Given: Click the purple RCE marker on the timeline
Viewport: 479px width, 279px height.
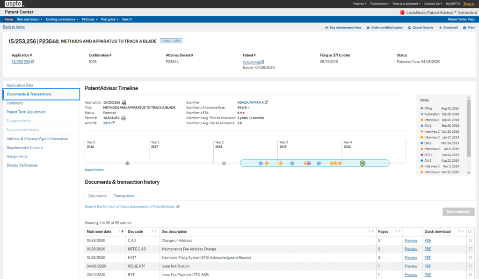Looking at the screenshot, I should tap(309, 163).
